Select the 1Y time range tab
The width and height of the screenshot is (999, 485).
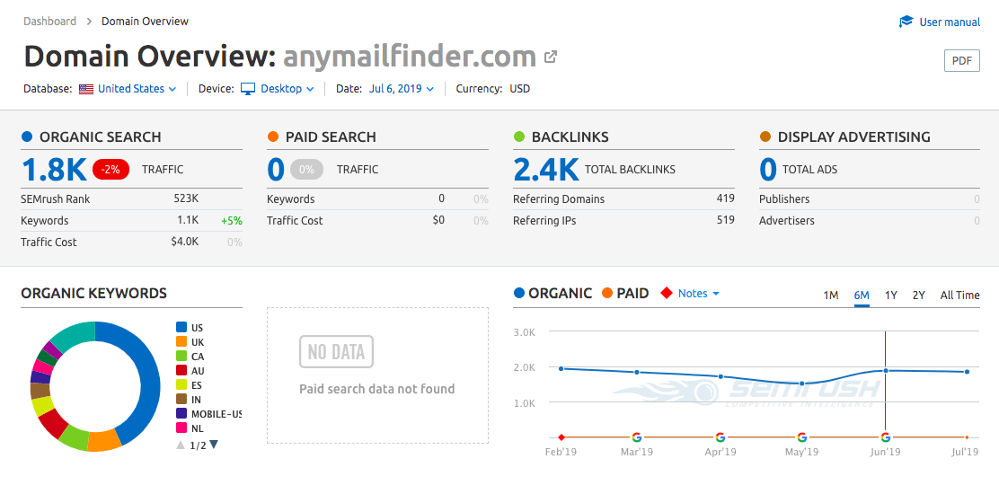890,295
